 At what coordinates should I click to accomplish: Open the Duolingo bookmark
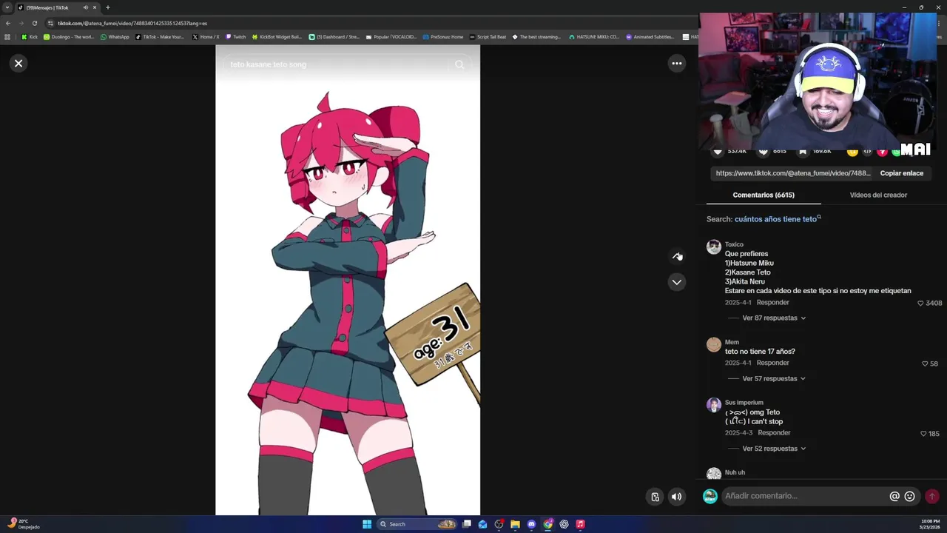[x=69, y=37]
